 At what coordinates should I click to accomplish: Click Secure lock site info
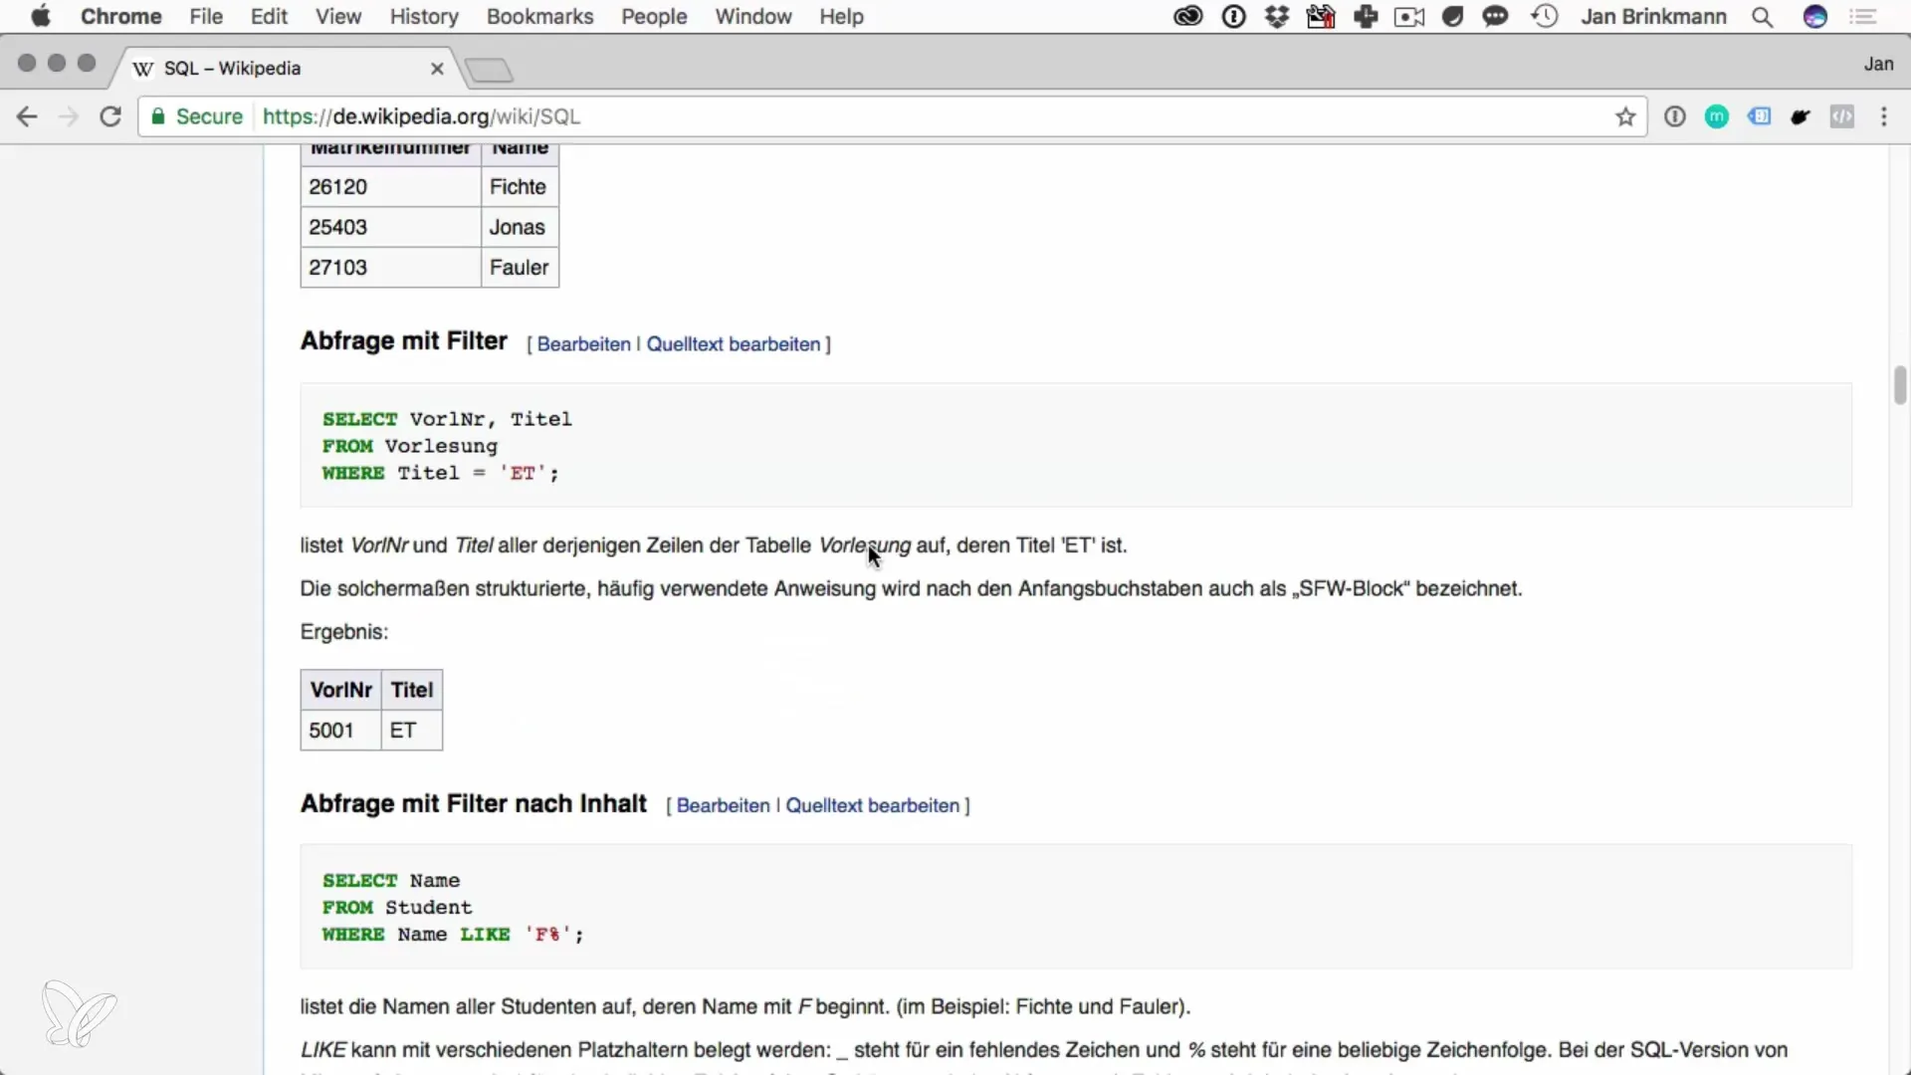coord(197,116)
